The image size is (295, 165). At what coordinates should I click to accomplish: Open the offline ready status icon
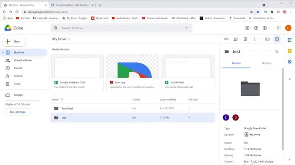[247, 28]
